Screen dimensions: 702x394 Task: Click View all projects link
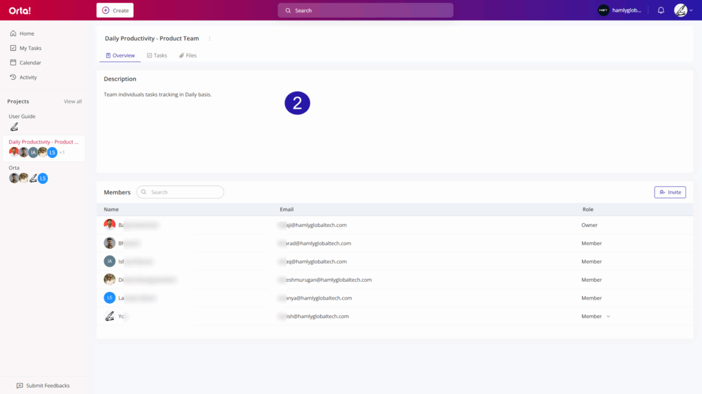[73, 101]
